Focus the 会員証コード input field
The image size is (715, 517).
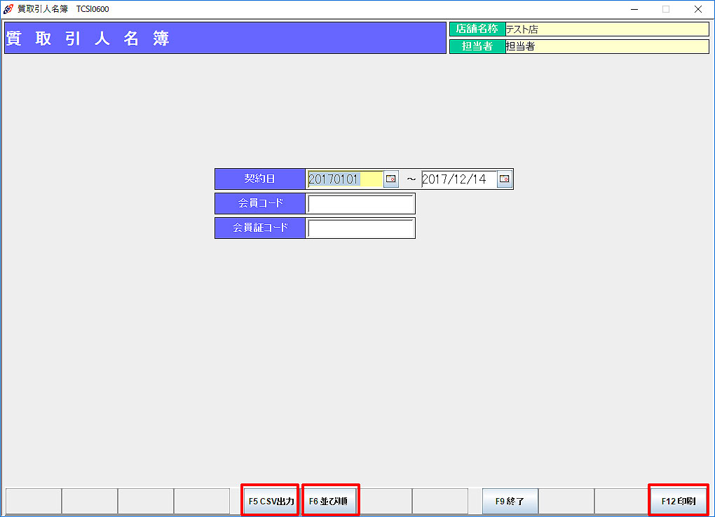(x=361, y=228)
